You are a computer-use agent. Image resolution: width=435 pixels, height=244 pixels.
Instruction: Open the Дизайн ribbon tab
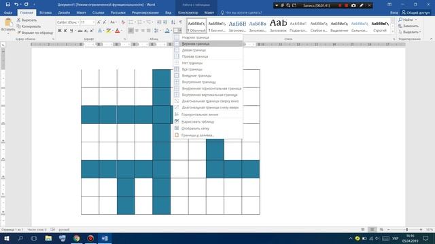coord(64,13)
